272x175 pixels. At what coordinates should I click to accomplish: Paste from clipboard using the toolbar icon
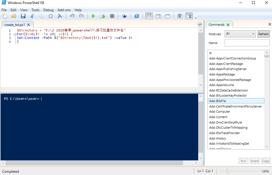[x=50, y=16]
